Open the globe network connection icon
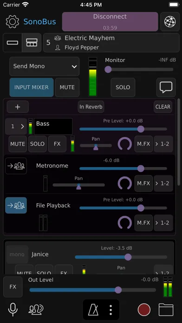 click(x=170, y=21)
